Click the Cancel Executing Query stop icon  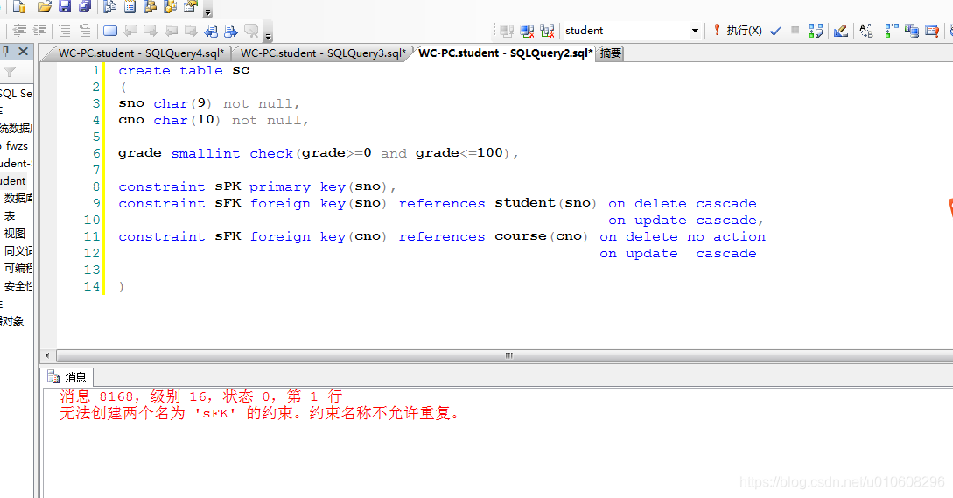(795, 31)
